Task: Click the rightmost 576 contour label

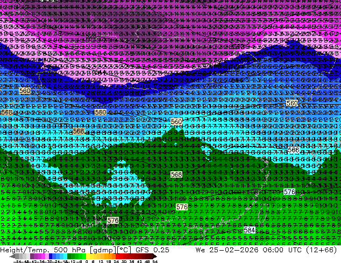Action: click(289, 192)
